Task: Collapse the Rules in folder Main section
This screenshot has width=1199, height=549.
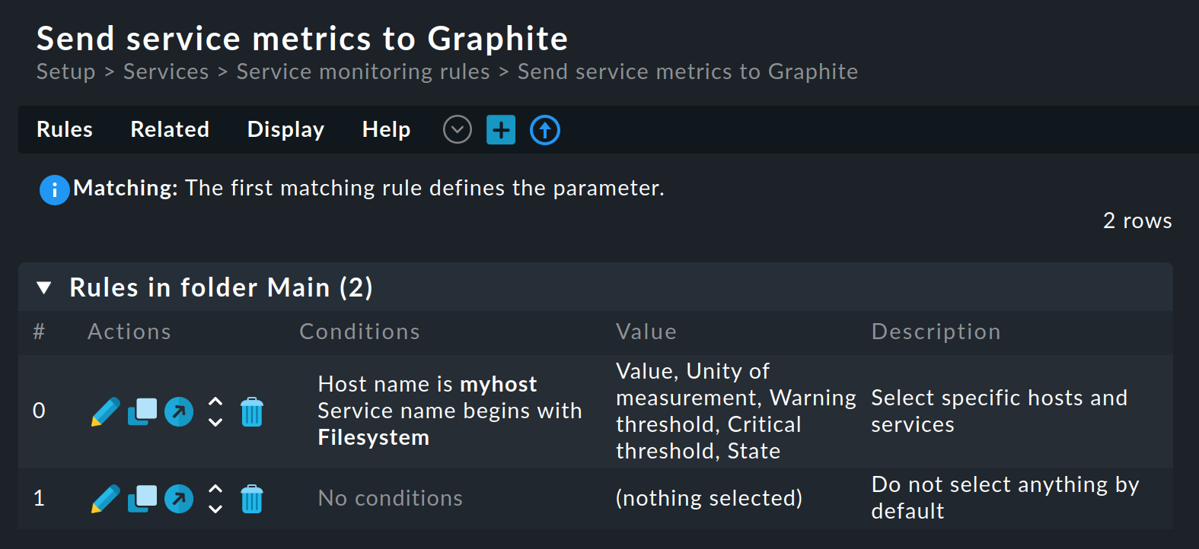Action: (x=44, y=287)
